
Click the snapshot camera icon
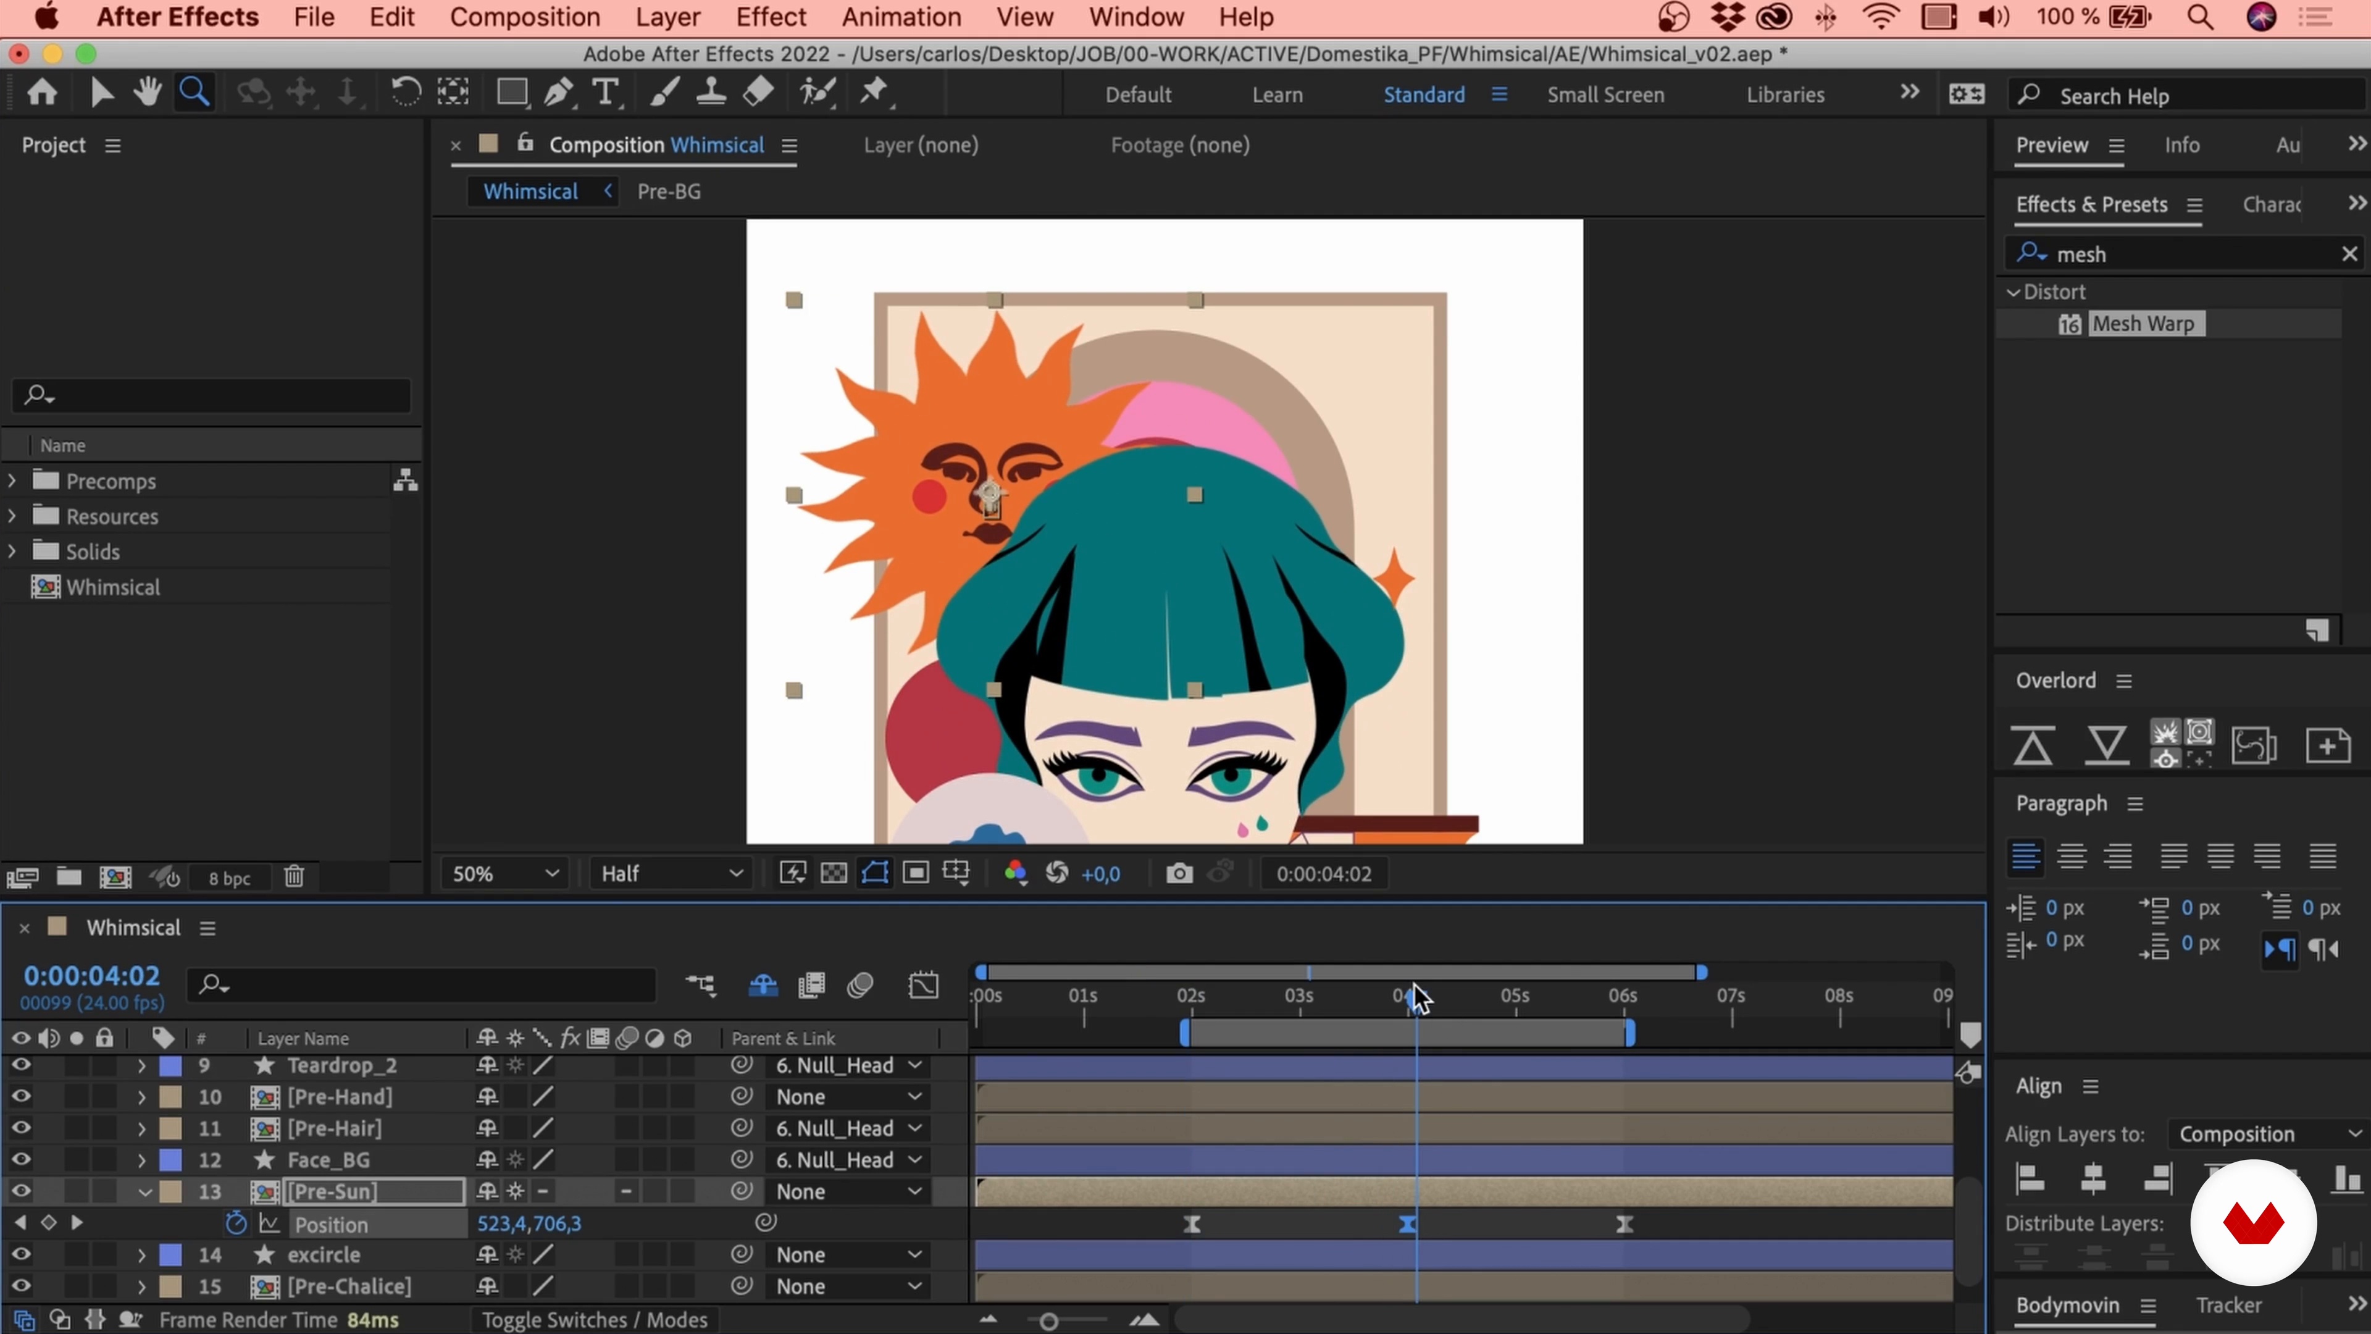tap(1179, 874)
